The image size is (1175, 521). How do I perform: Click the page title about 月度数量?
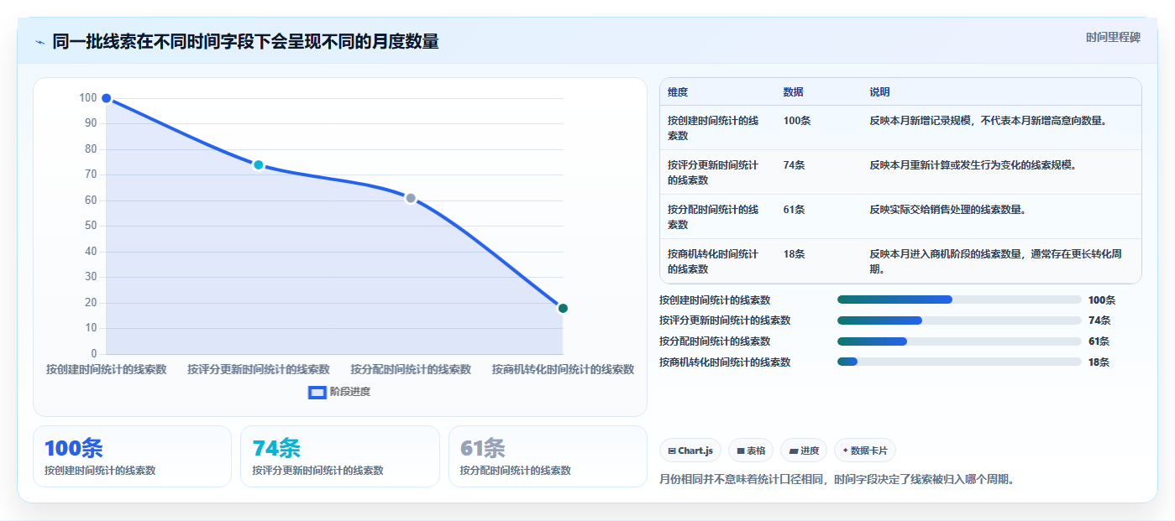[x=245, y=42]
